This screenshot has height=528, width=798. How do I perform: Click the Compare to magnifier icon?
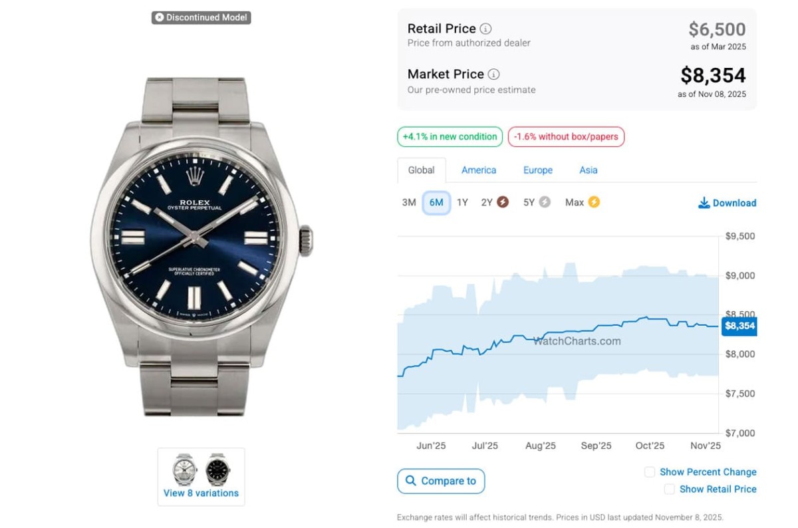pyautogui.click(x=411, y=481)
